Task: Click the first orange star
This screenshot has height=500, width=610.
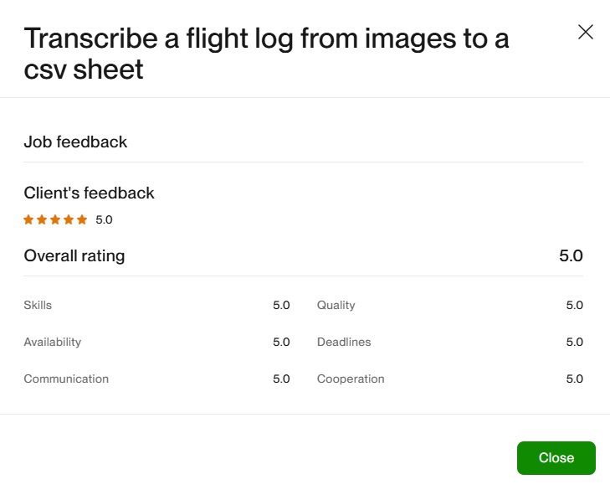Action: [x=28, y=220]
